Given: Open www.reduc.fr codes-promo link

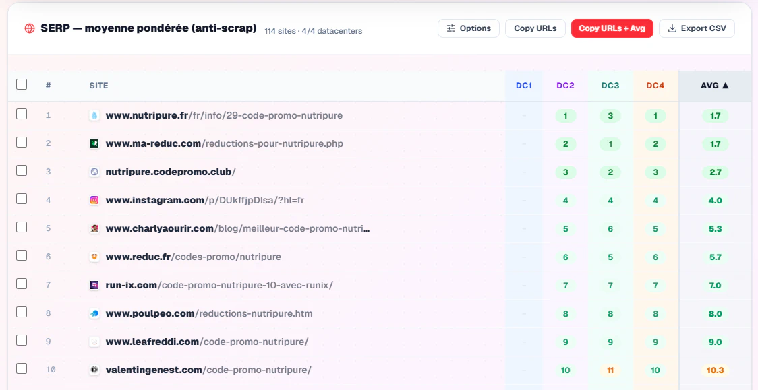Looking at the screenshot, I should click(194, 257).
